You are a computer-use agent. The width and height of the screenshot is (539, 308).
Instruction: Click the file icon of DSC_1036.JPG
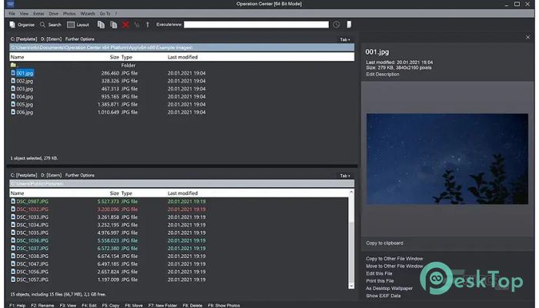(13, 240)
